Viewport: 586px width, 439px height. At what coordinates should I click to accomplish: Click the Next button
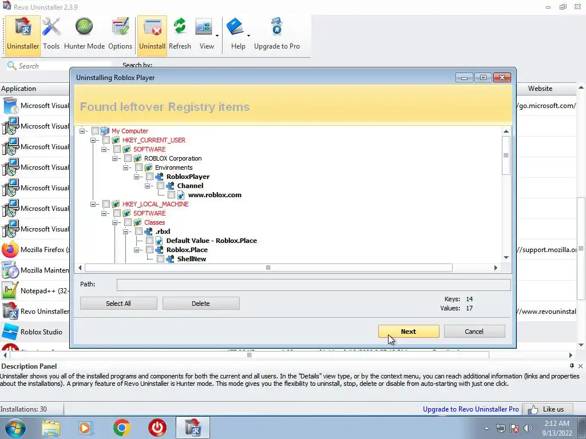409,332
